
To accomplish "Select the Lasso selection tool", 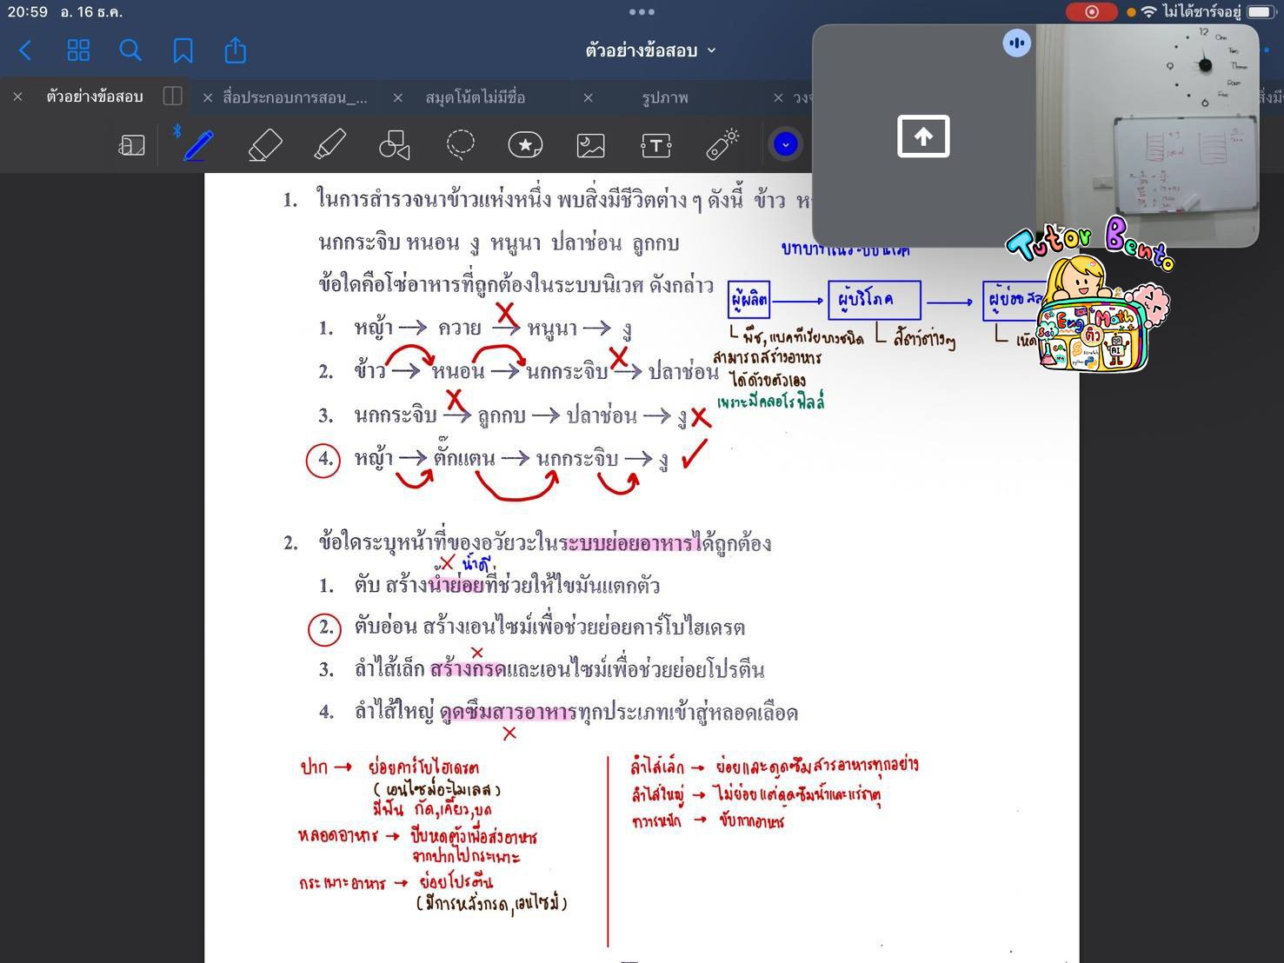I will point(460,145).
